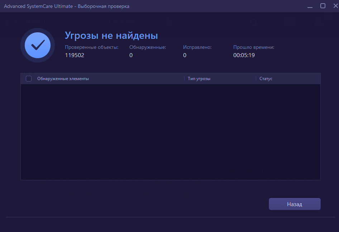Click the Обнаруженные label

coord(148,47)
